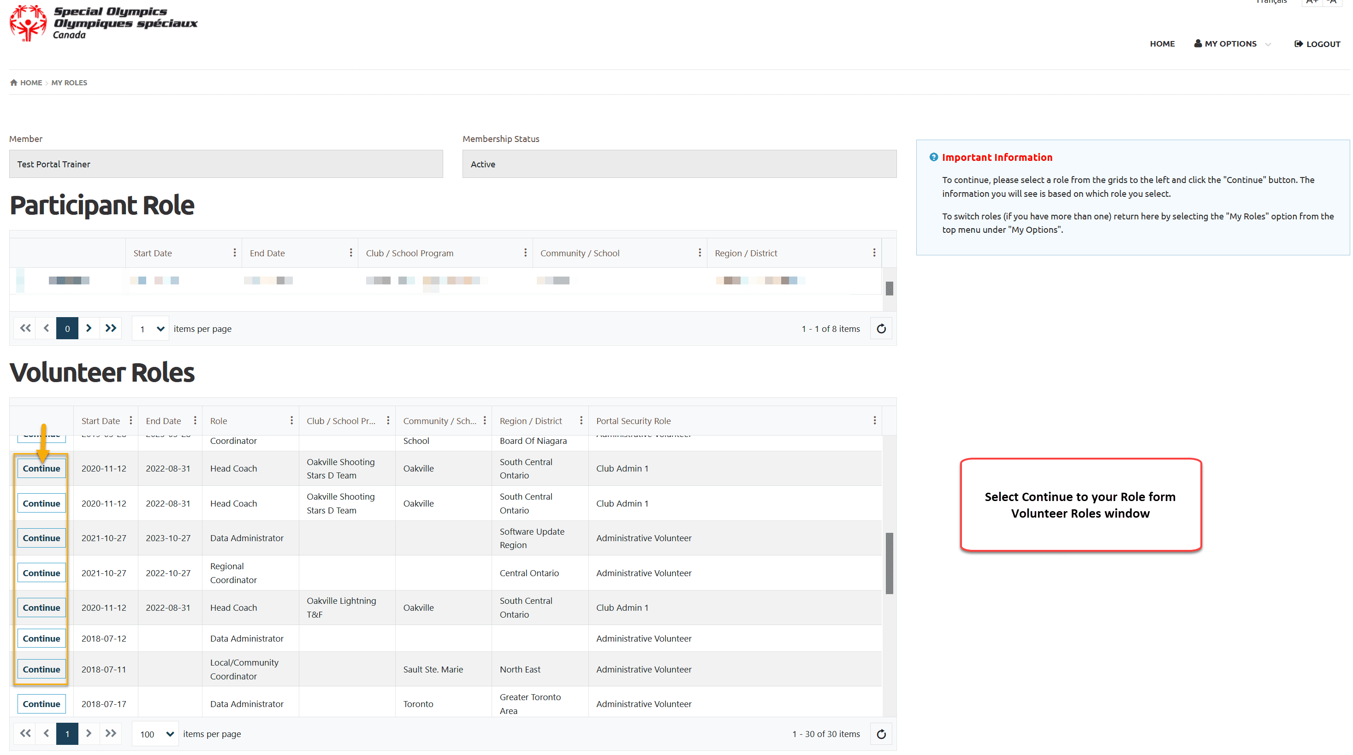Go to first page of Volunteer Roles grid

coord(25,733)
